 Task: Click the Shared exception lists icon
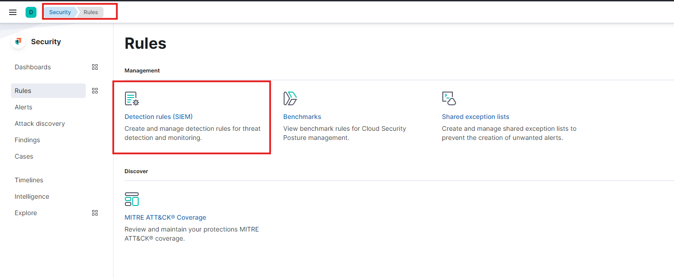tap(449, 98)
